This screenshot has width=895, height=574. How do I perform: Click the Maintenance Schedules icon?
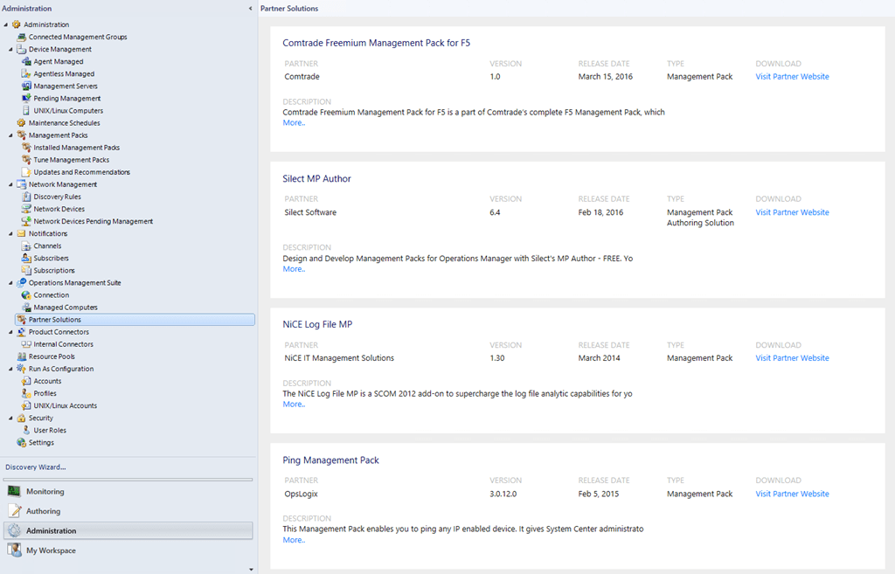[21, 122]
